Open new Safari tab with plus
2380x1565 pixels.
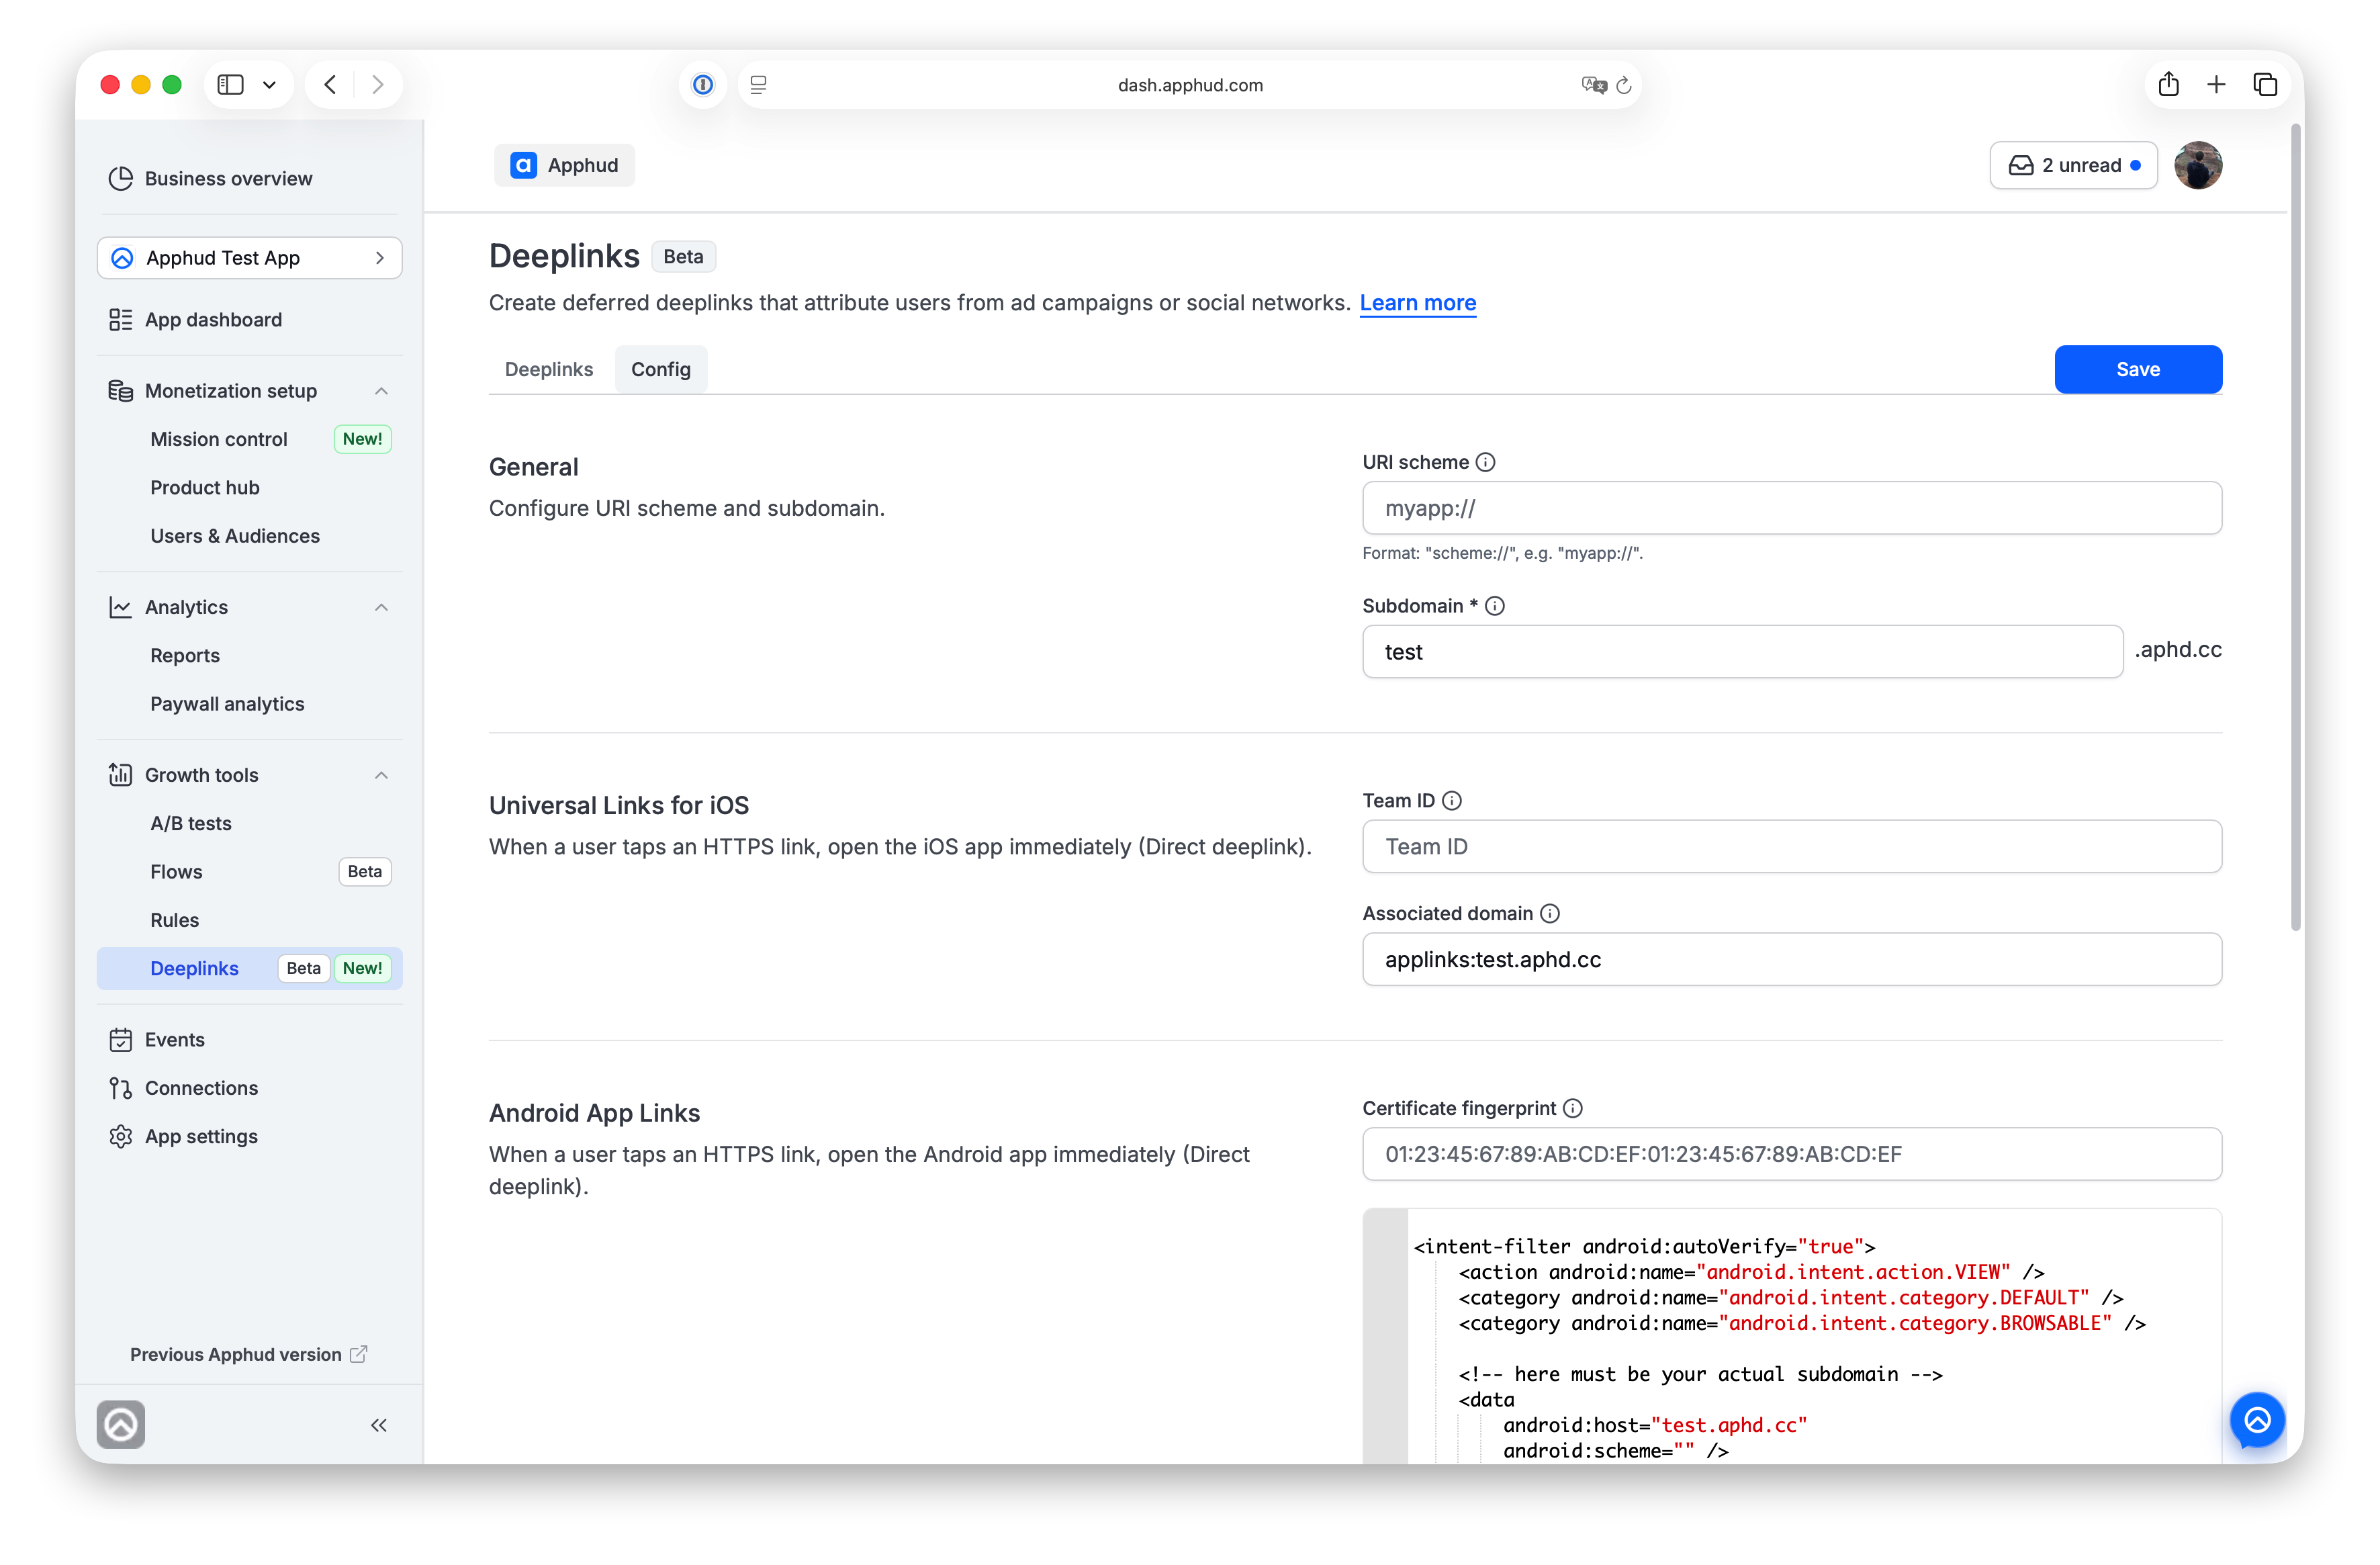tap(2216, 85)
